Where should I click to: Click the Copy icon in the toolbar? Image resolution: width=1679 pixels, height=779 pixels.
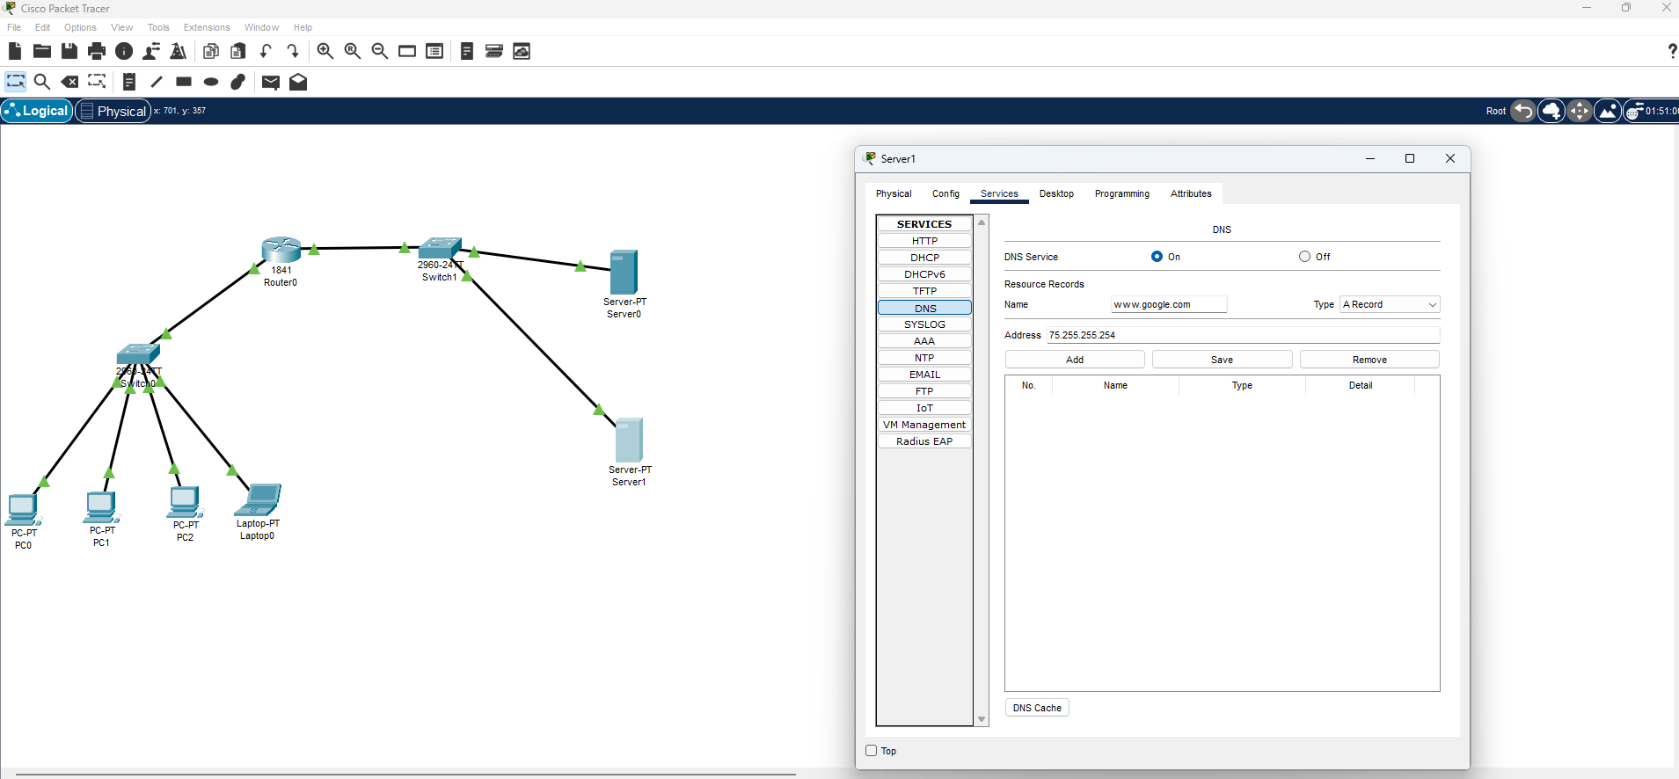tap(211, 51)
